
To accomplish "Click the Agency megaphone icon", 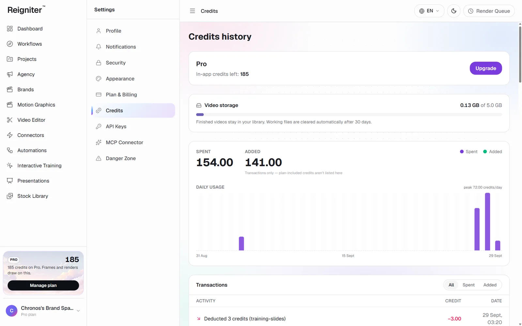I will pos(10,74).
